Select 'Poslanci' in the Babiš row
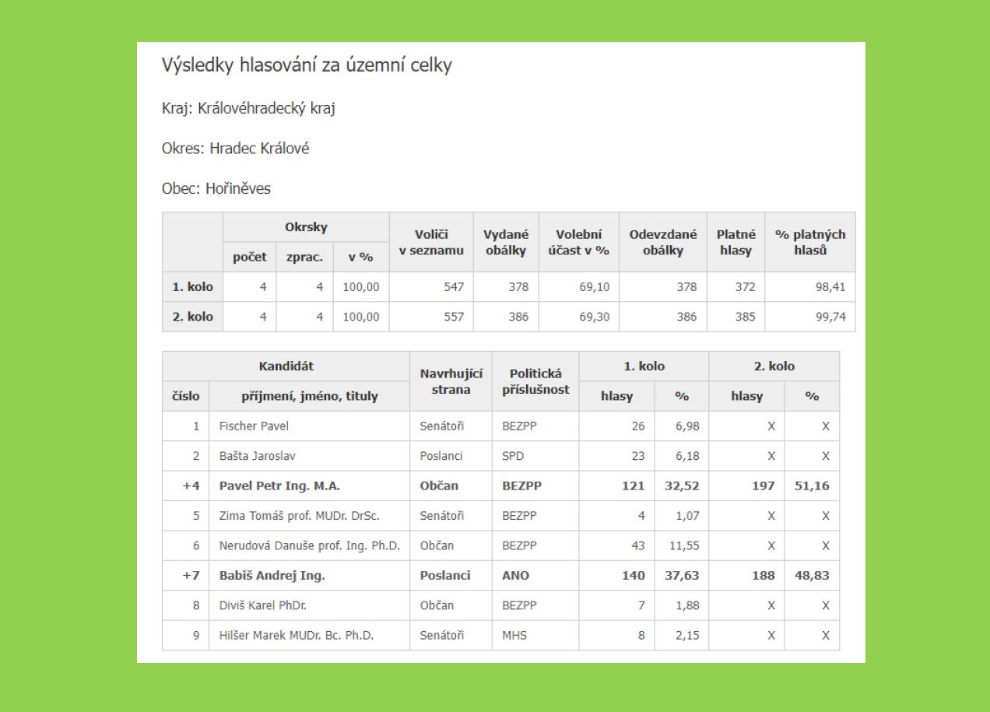The width and height of the screenshot is (990, 712). coord(445,576)
